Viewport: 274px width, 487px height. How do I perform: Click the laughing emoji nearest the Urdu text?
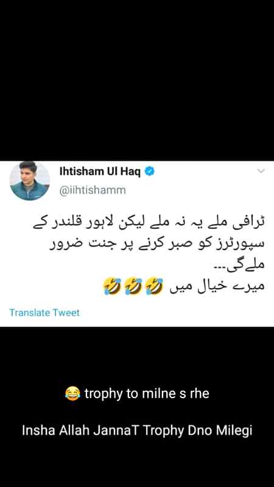tap(154, 286)
